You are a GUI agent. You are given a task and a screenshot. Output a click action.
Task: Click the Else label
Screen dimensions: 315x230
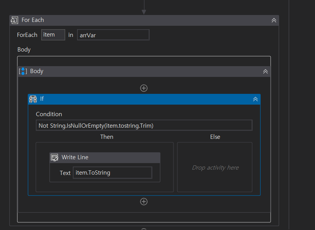(215, 137)
